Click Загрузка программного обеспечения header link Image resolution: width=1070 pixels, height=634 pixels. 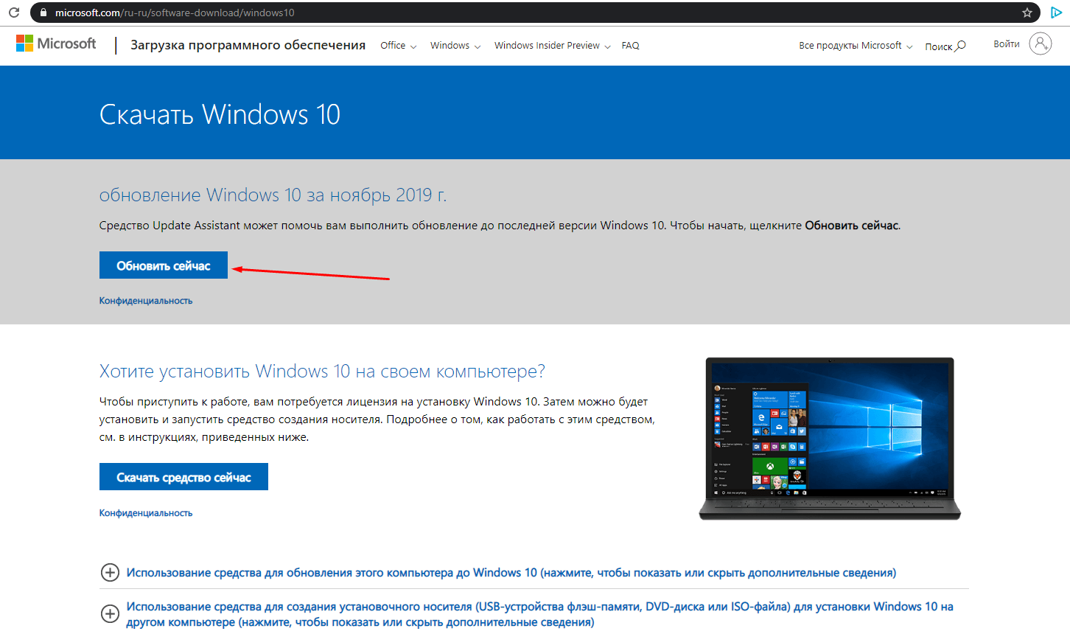pos(248,45)
